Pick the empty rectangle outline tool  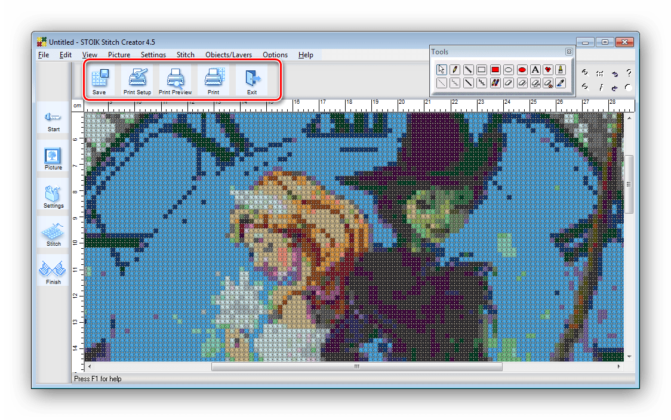coord(481,70)
